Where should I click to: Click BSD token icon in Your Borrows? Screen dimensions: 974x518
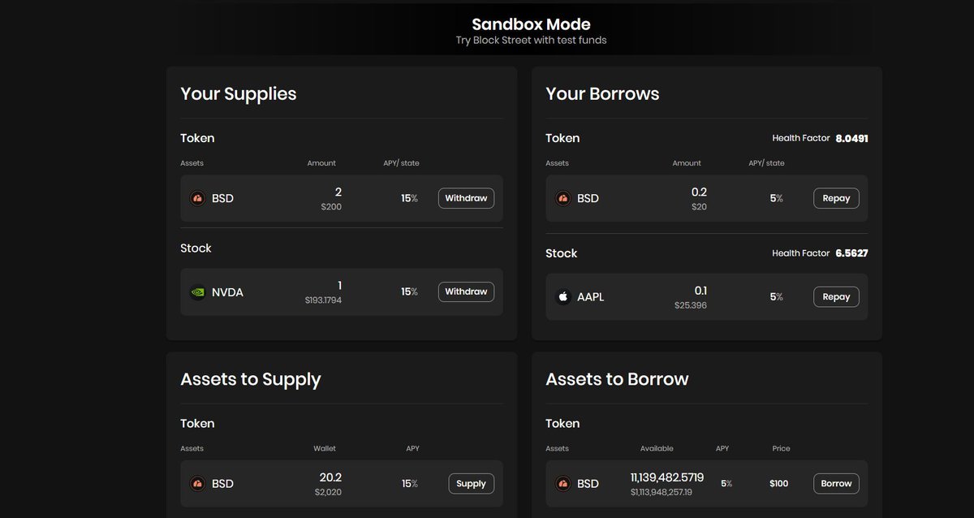click(562, 198)
